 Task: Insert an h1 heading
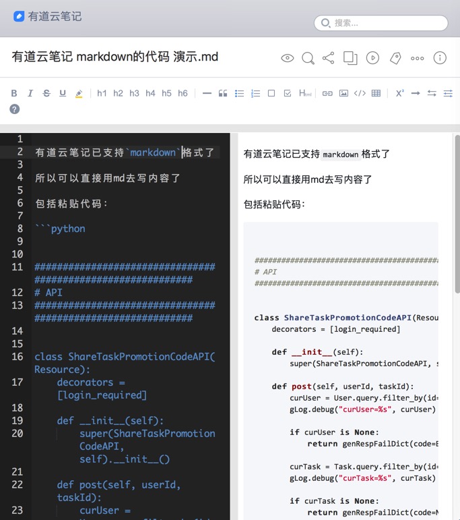102,93
